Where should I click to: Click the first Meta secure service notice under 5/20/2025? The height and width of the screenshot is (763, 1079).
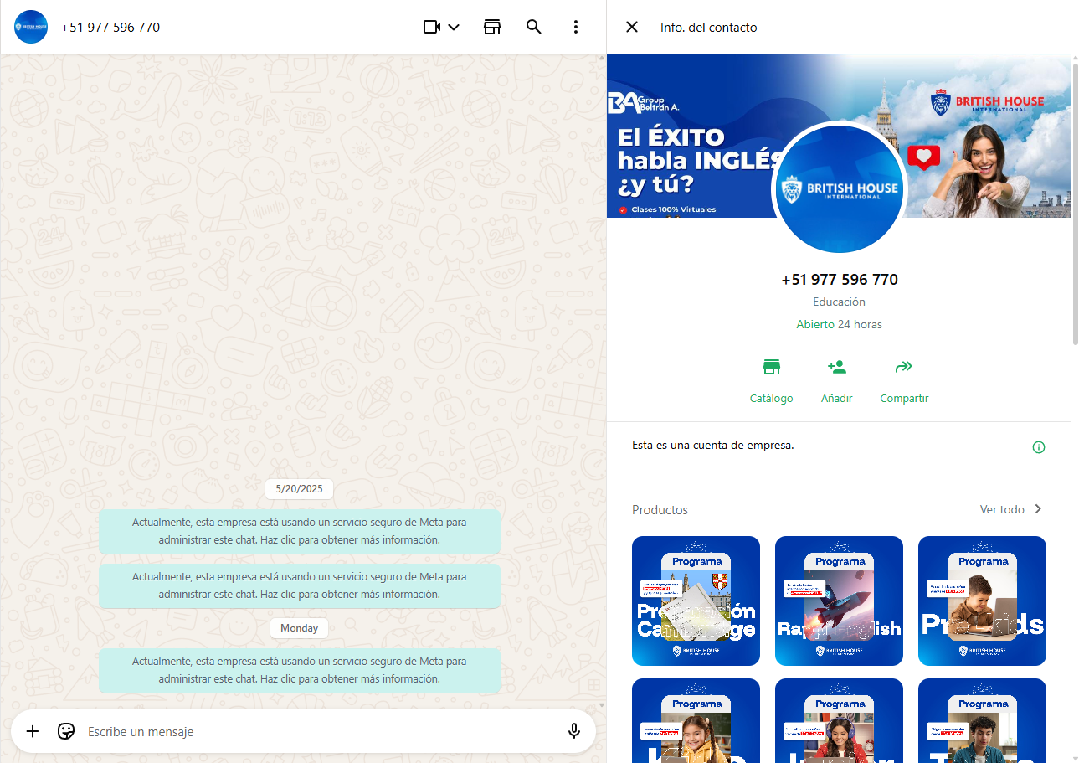click(x=300, y=531)
